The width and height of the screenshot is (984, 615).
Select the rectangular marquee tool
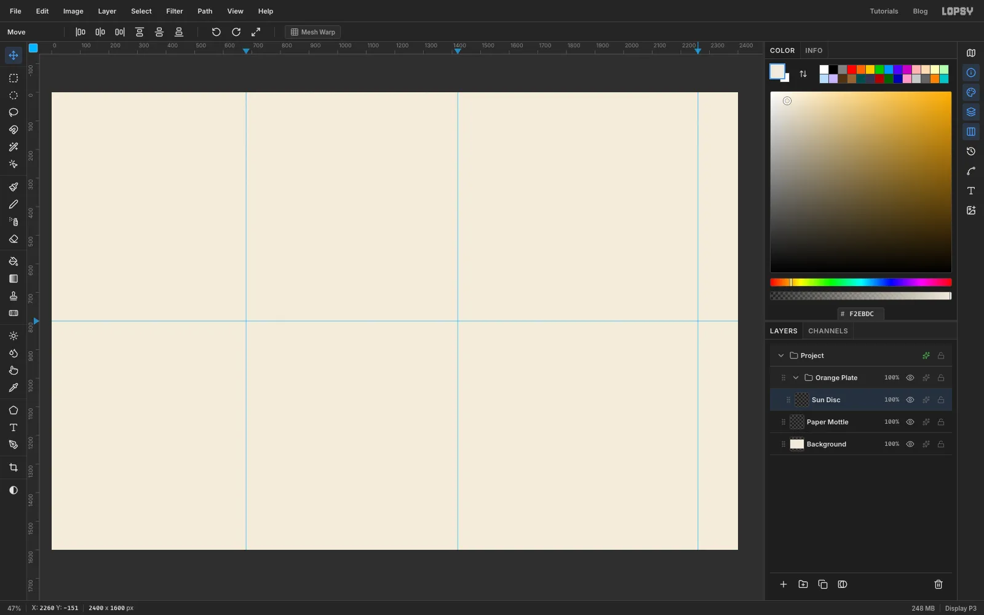point(14,78)
